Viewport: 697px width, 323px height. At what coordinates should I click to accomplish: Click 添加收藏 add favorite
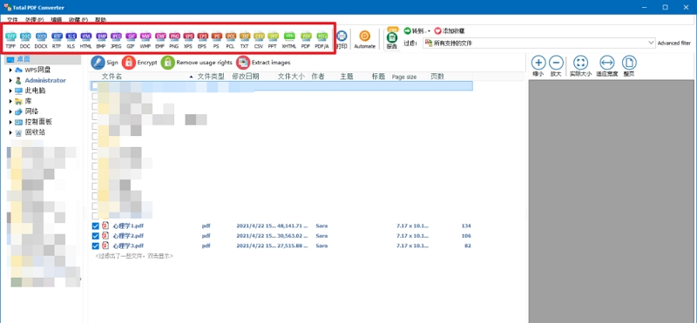click(450, 31)
